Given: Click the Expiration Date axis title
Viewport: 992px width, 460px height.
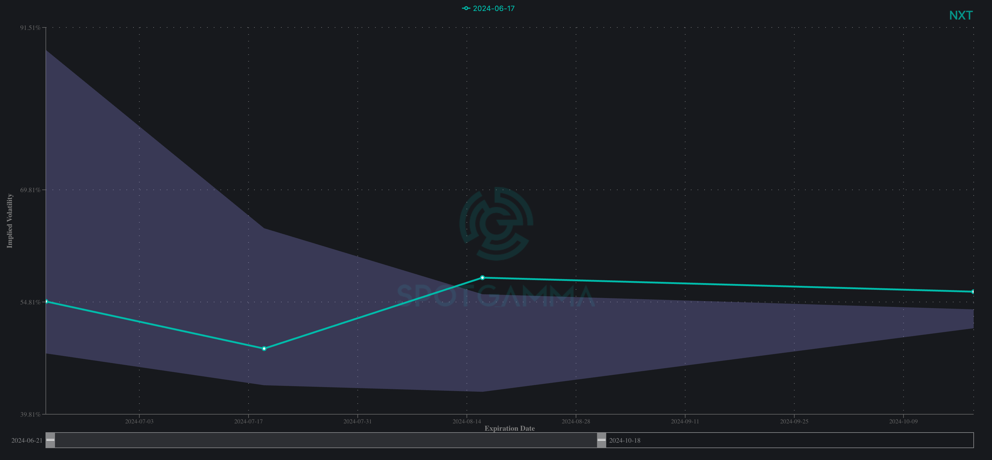Looking at the screenshot, I should (509, 428).
